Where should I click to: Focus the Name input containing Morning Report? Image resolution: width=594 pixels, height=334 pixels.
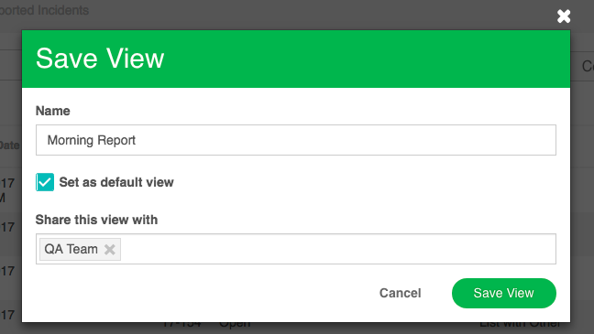296,140
